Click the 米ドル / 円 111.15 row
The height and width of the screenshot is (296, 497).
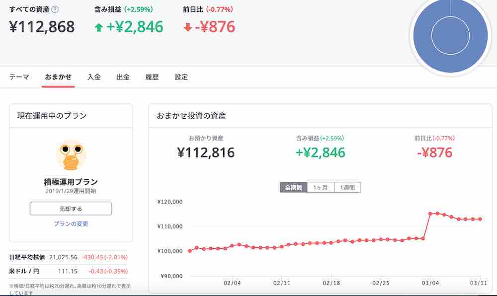[68, 271]
